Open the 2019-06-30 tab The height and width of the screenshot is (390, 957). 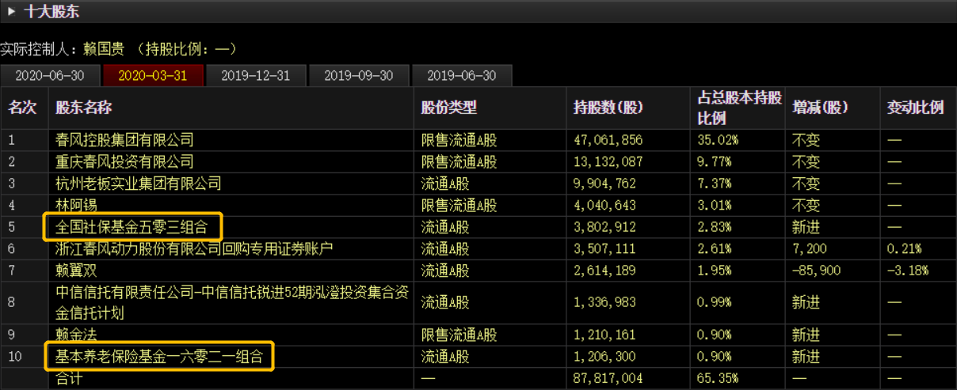tap(461, 76)
